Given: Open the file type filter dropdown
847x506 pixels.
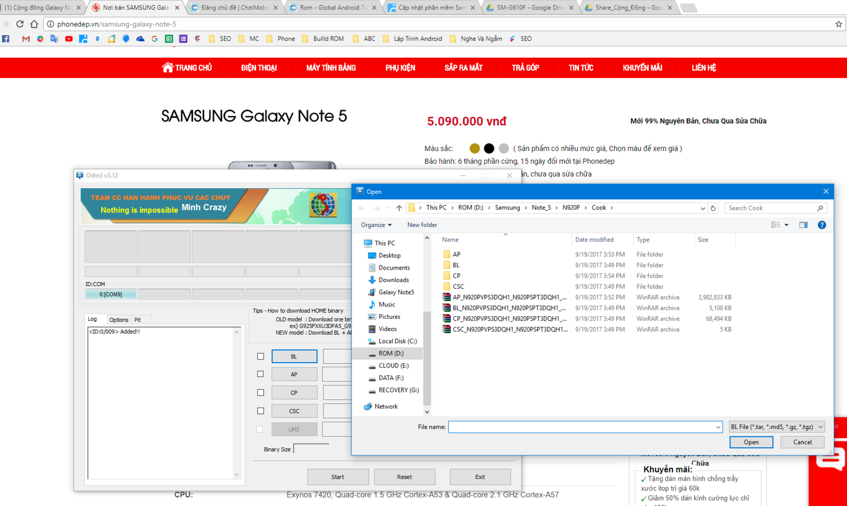Looking at the screenshot, I should 777,427.
